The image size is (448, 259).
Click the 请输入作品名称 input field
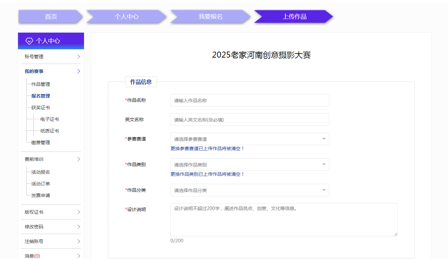pyautogui.click(x=249, y=100)
